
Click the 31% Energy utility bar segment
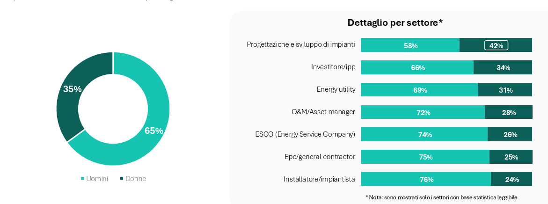point(505,90)
